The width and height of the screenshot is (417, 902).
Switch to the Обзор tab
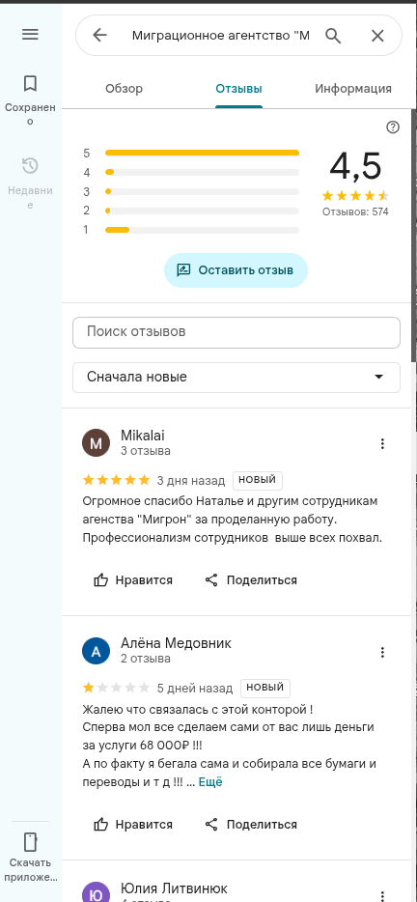[125, 89]
